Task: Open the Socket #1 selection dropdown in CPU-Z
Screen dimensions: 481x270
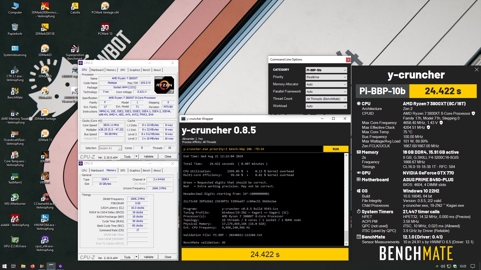Action: click(x=110, y=148)
